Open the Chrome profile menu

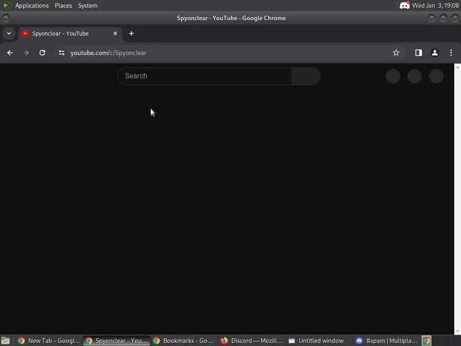pyautogui.click(x=434, y=53)
